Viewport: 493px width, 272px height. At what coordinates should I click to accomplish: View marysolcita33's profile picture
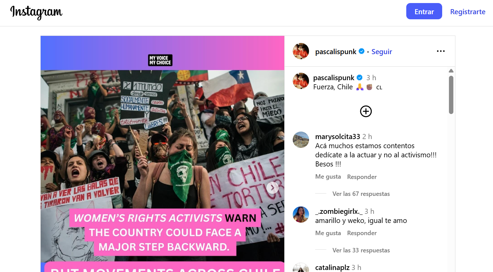click(301, 140)
